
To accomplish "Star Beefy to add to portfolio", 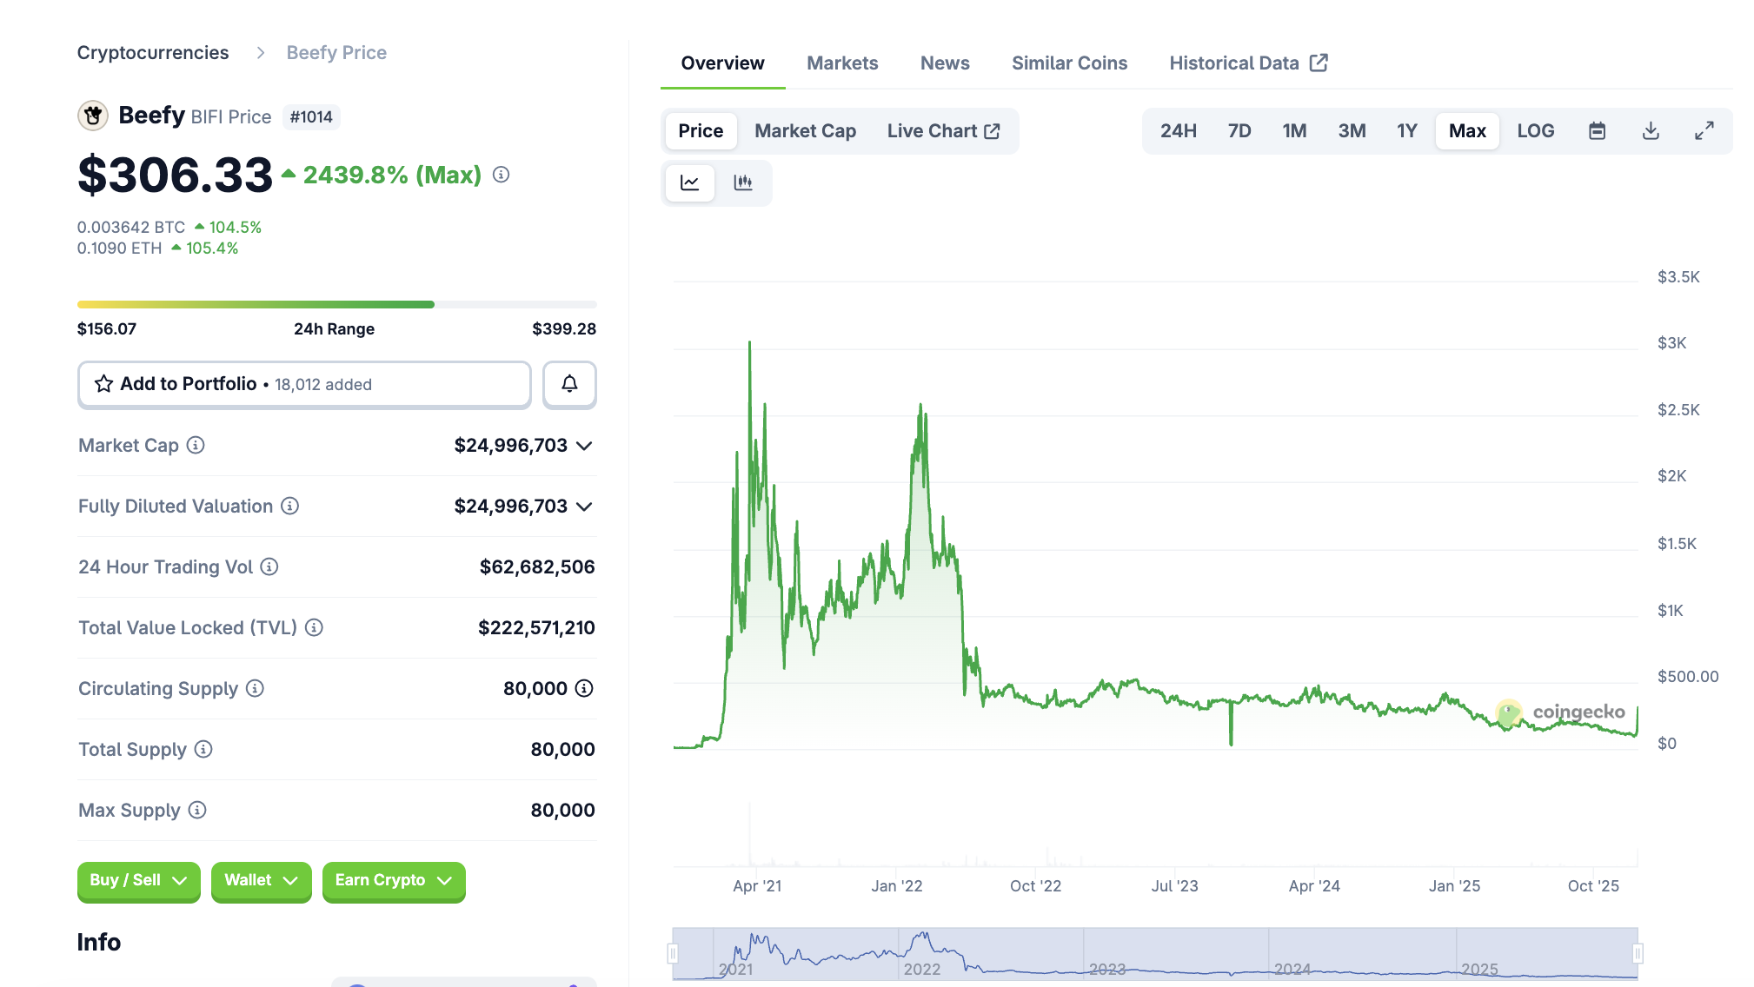I will coord(103,383).
